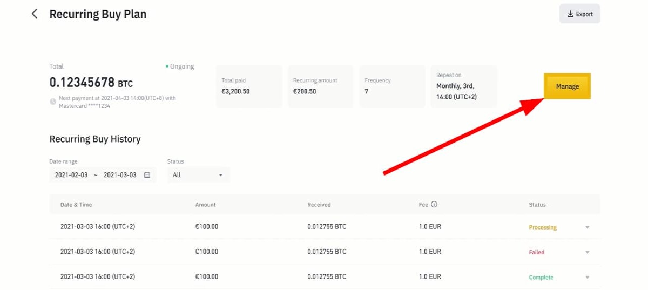Open the Status filter dropdown showing All
The image size is (648, 290).
point(198,175)
